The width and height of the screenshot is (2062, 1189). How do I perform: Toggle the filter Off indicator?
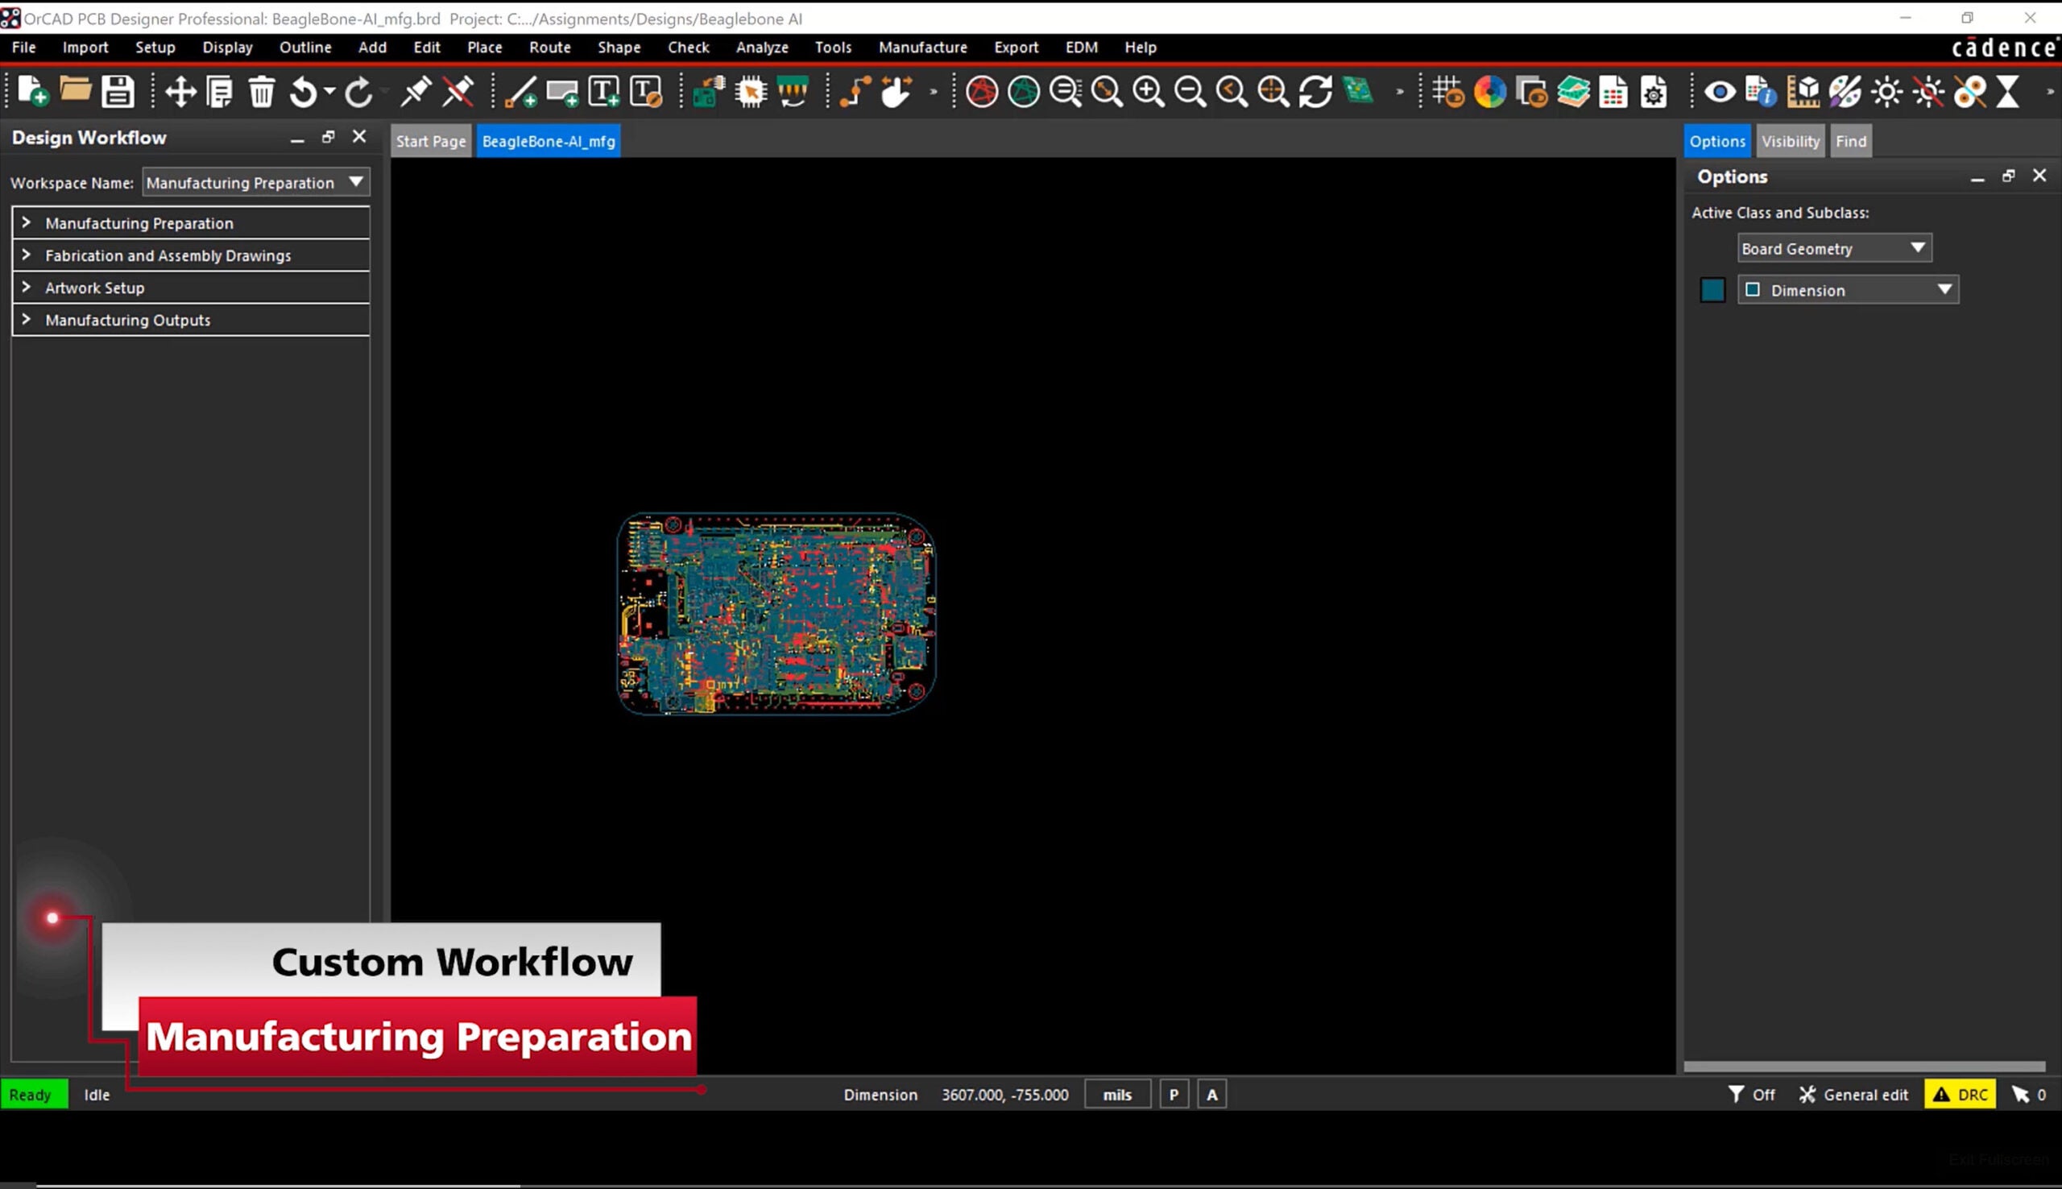pos(1752,1094)
